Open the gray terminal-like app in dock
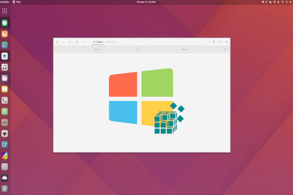 point(5,167)
